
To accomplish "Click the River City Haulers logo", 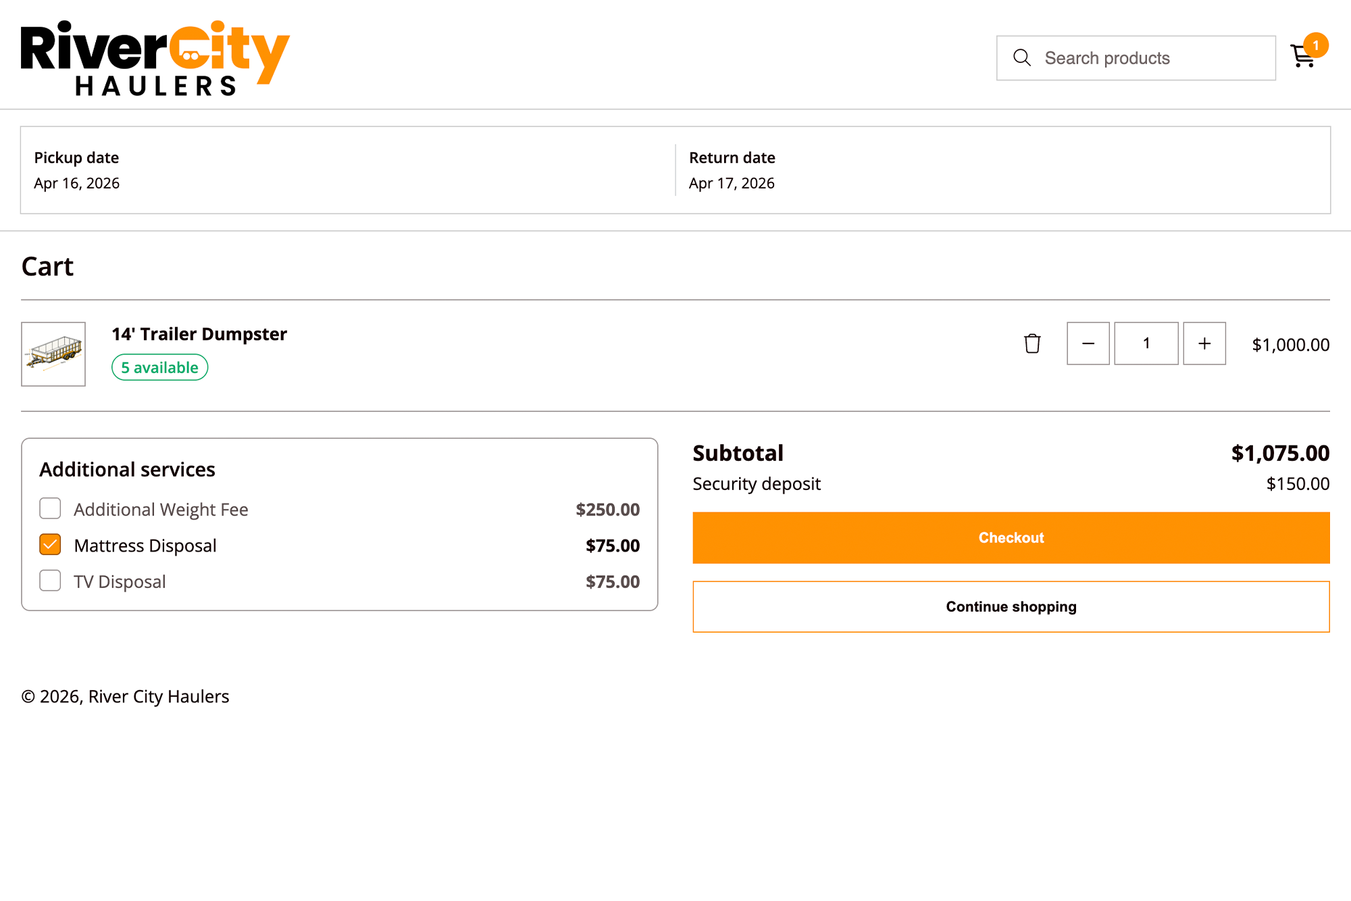I will 155,58.
